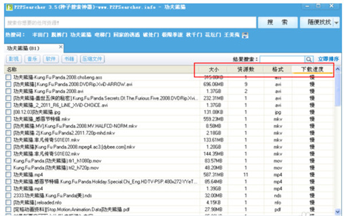
Task: Click the 立即排序 link
Action: pyautogui.click(x=329, y=59)
